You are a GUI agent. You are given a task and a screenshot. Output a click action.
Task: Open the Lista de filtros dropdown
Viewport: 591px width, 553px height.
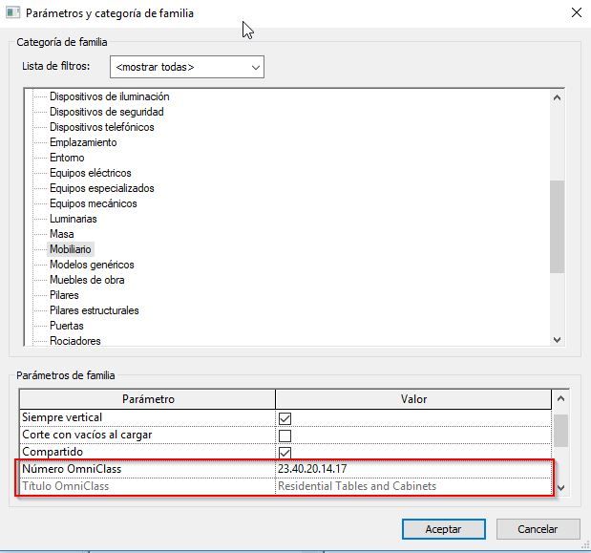tap(187, 67)
